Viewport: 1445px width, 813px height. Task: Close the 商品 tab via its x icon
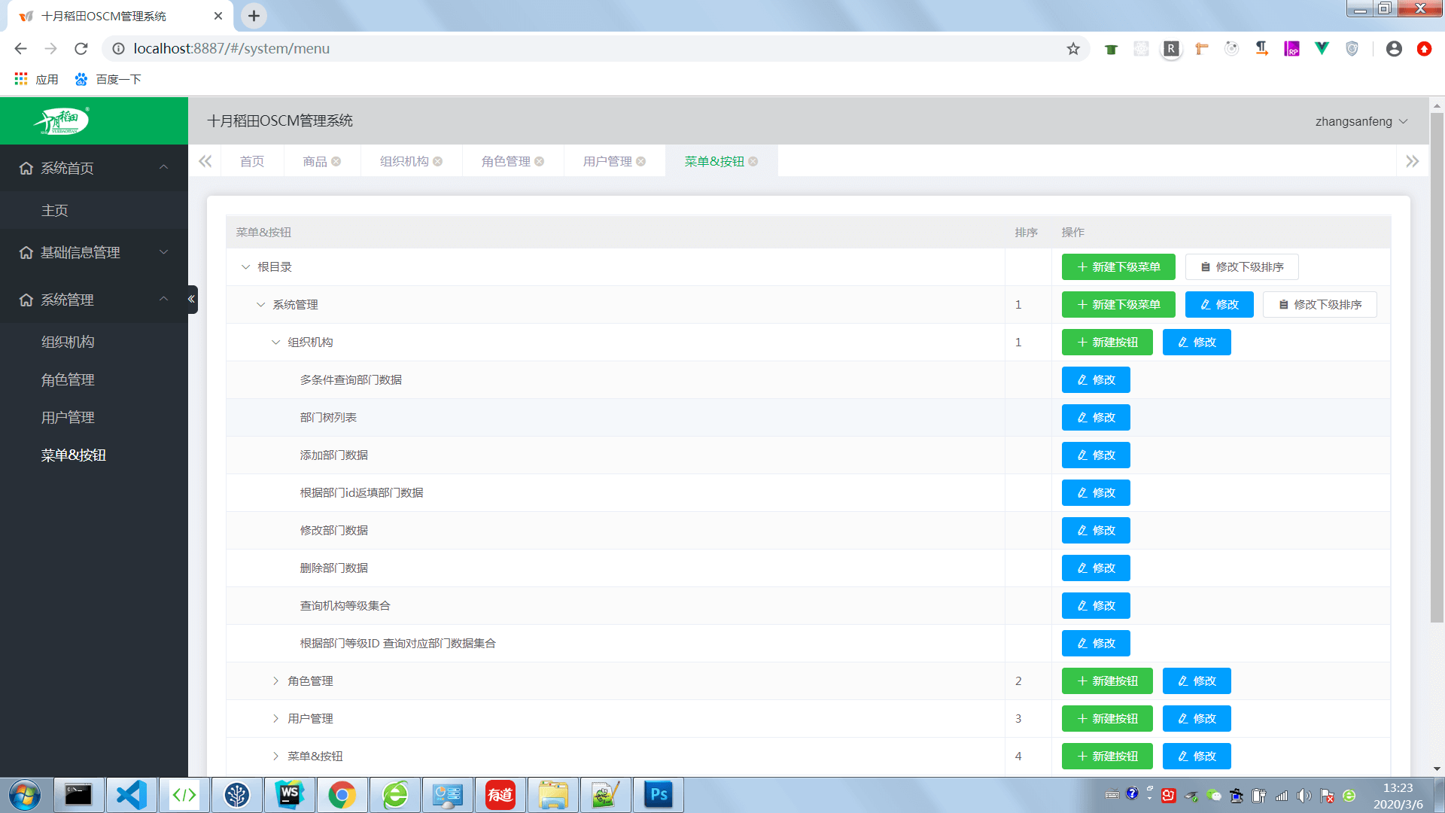[x=336, y=162]
